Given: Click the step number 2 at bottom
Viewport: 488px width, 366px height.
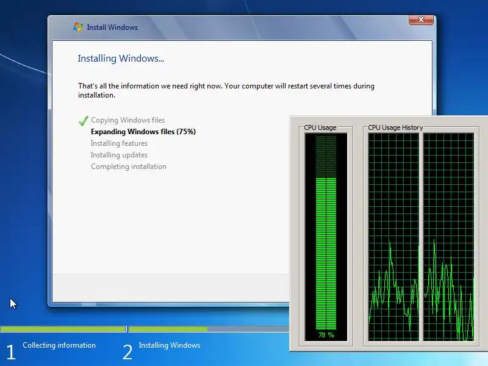Looking at the screenshot, I should pos(127,353).
